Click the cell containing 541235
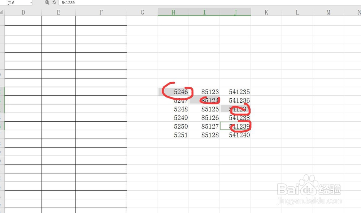361x213 pixels. [x=235, y=91]
